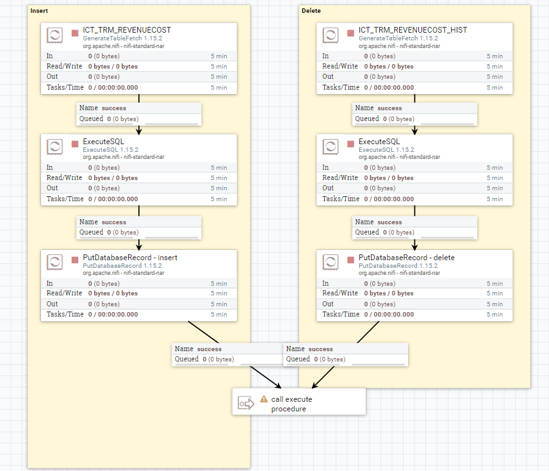Click the ExecuteSQL processor icon in Insert group
The image size is (549, 471).
pos(54,147)
